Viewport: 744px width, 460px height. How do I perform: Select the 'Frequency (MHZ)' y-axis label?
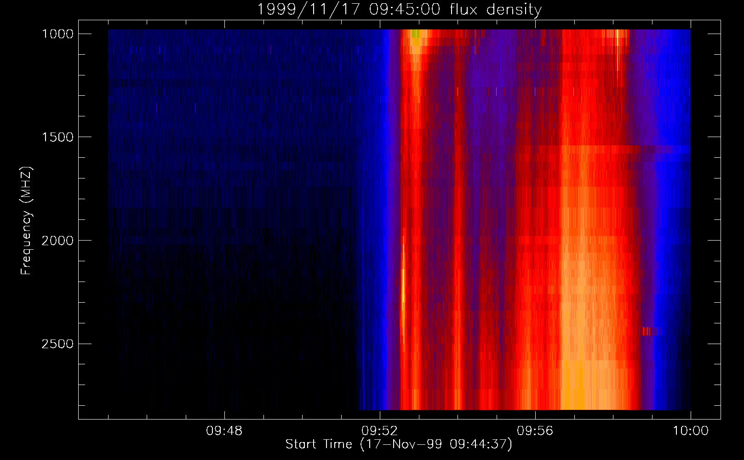[x=26, y=221]
